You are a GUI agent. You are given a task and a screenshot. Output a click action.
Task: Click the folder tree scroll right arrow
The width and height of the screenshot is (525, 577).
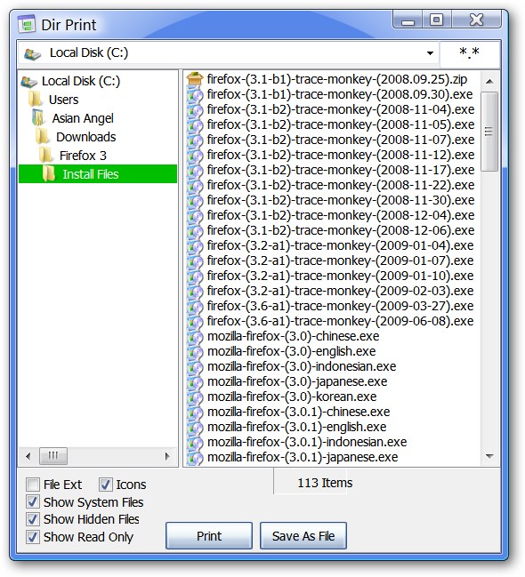pyautogui.click(x=167, y=456)
